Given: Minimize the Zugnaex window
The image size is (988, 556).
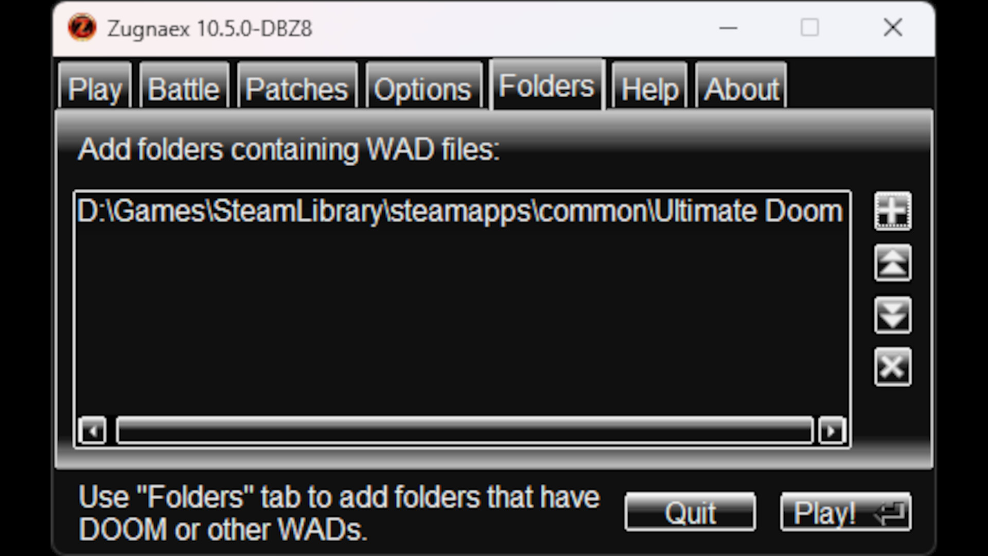Looking at the screenshot, I should (728, 28).
